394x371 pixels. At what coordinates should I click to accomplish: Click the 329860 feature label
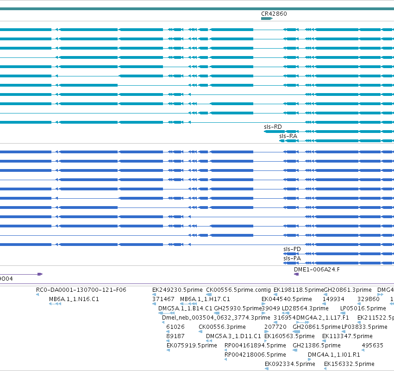369,299
